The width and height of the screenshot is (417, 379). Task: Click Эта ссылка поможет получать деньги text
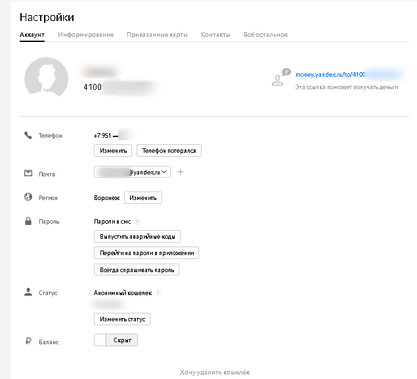pyautogui.click(x=347, y=87)
